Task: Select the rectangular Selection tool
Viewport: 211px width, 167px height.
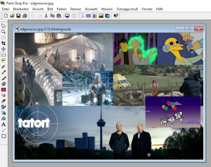Action: [x=4, y=55]
